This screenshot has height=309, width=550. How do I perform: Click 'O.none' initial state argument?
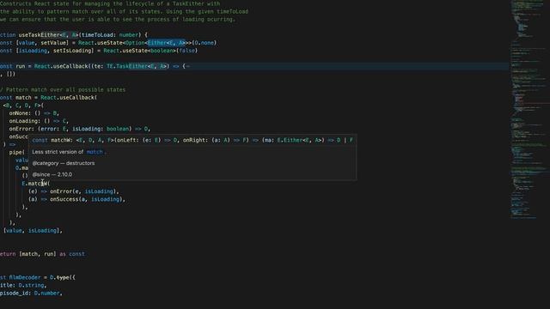click(x=205, y=43)
